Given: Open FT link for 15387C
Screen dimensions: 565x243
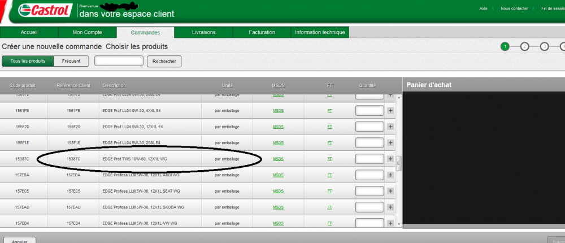Looking at the screenshot, I should pos(329,159).
